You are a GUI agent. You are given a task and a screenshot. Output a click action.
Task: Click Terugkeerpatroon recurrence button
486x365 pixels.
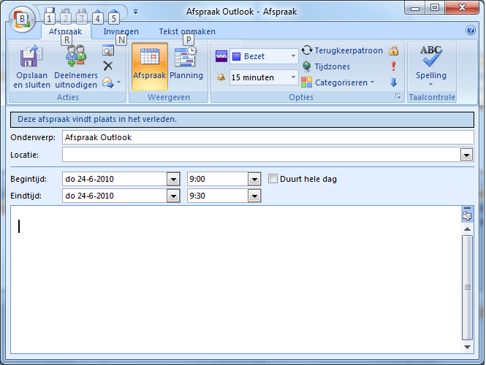(x=342, y=50)
